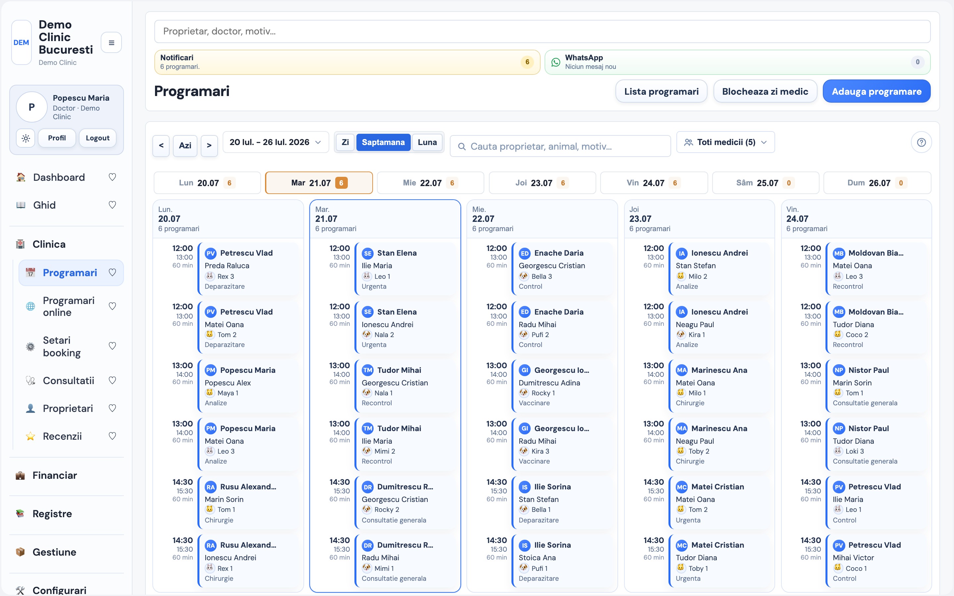954x596 pixels.
Task: Expand the Configurari section
Action: (67, 590)
